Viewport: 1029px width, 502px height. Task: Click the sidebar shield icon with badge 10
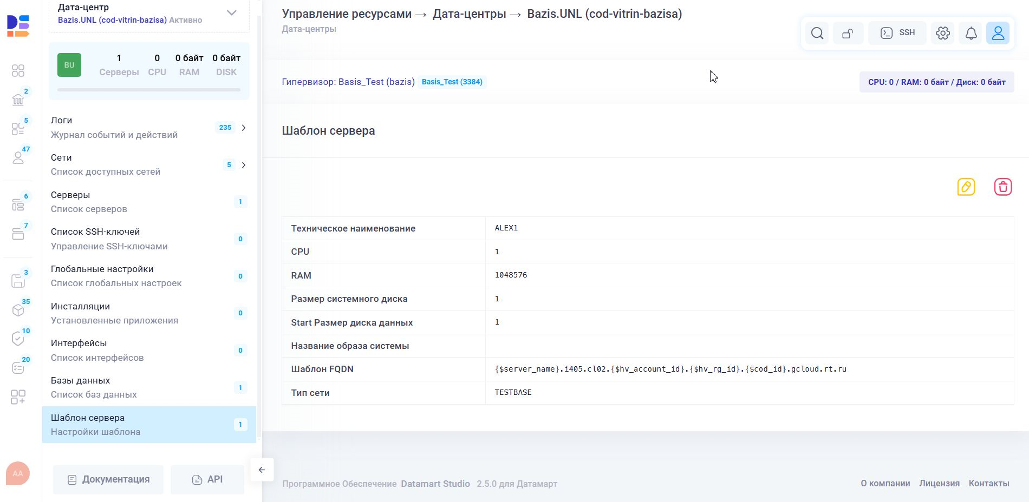pos(18,339)
